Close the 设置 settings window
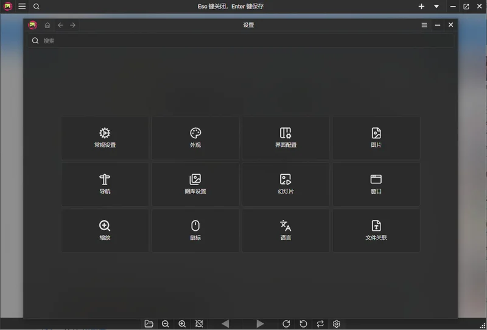This screenshot has height=330, width=487. tap(450, 25)
